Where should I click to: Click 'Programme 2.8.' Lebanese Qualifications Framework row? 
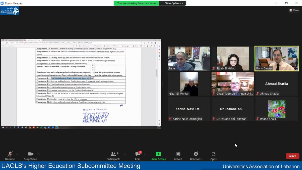point(81,102)
